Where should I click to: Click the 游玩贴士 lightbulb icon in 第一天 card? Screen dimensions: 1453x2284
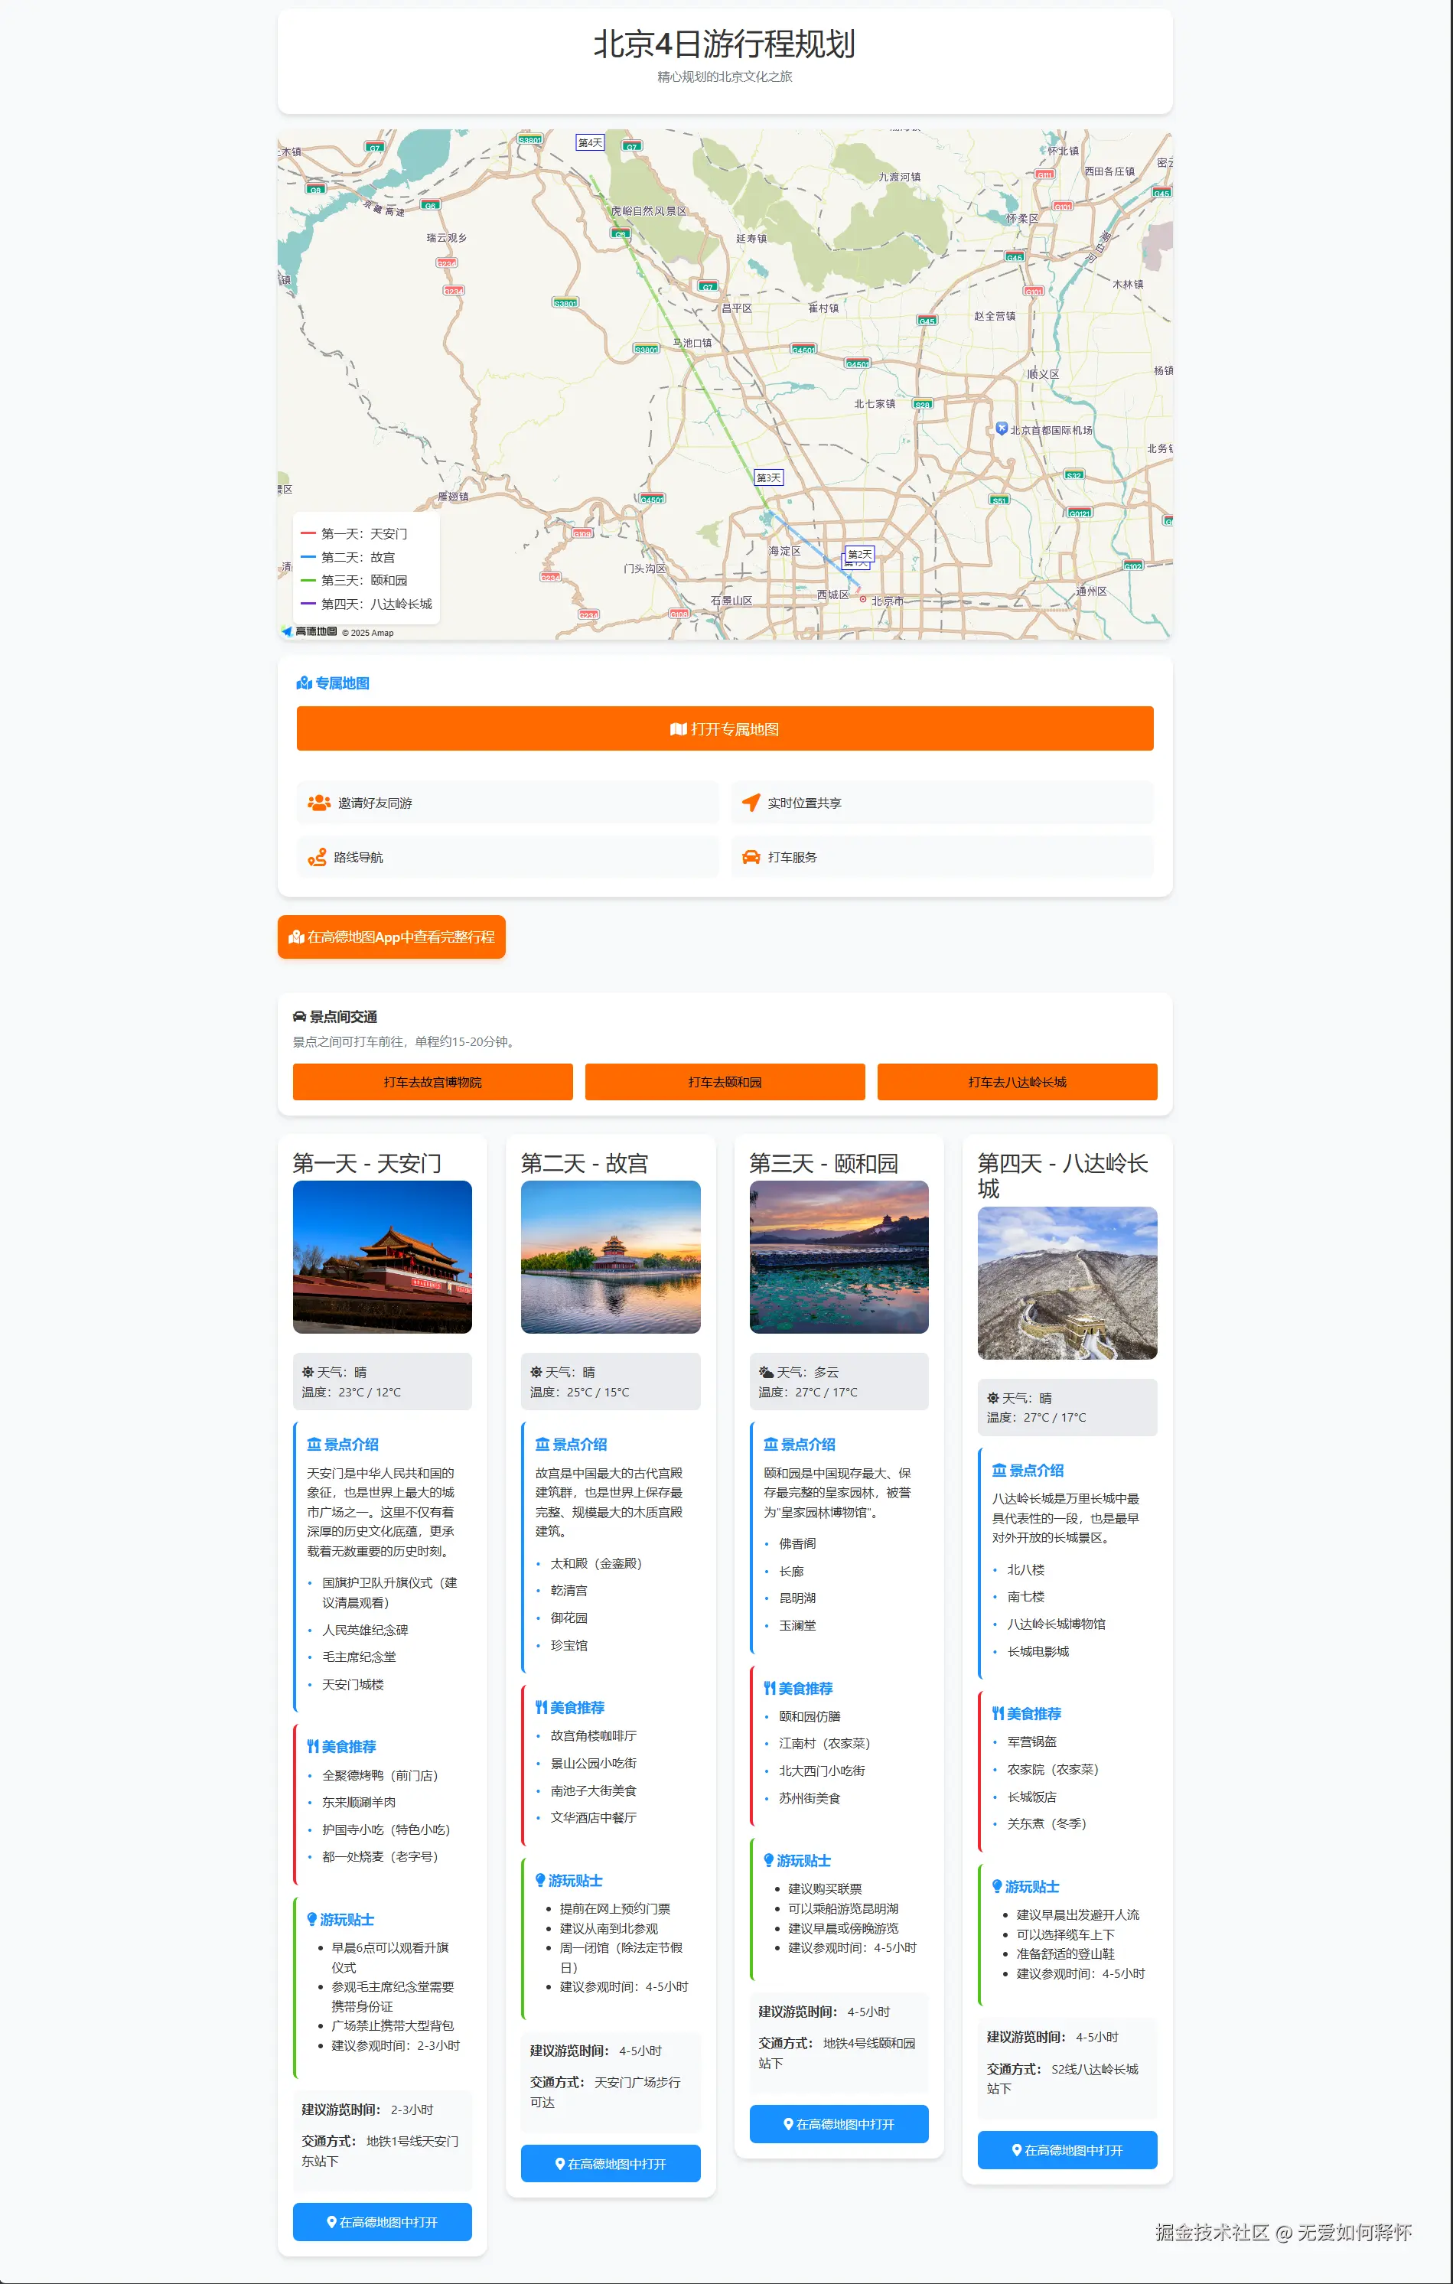[x=312, y=1920]
